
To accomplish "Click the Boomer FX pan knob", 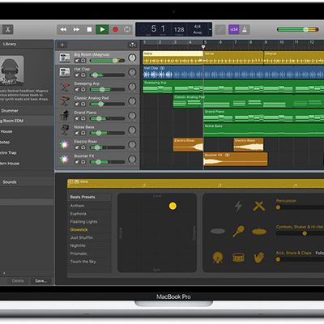I will [132, 160].
